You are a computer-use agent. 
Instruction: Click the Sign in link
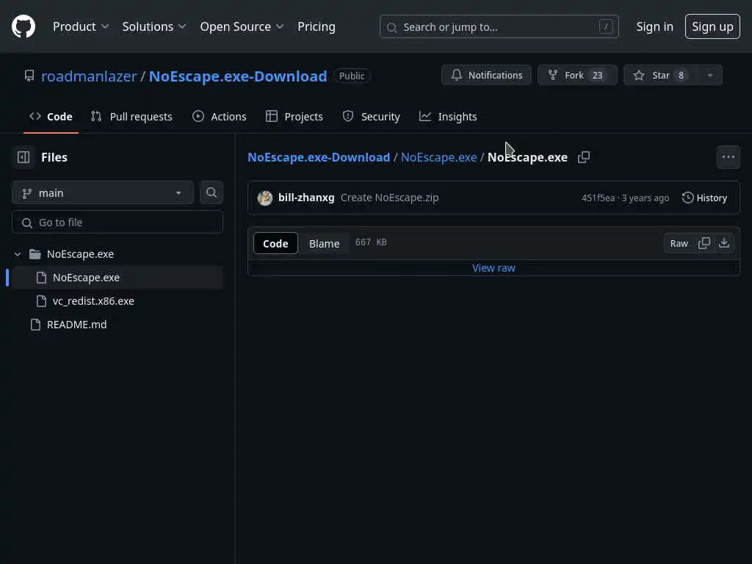click(654, 27)
